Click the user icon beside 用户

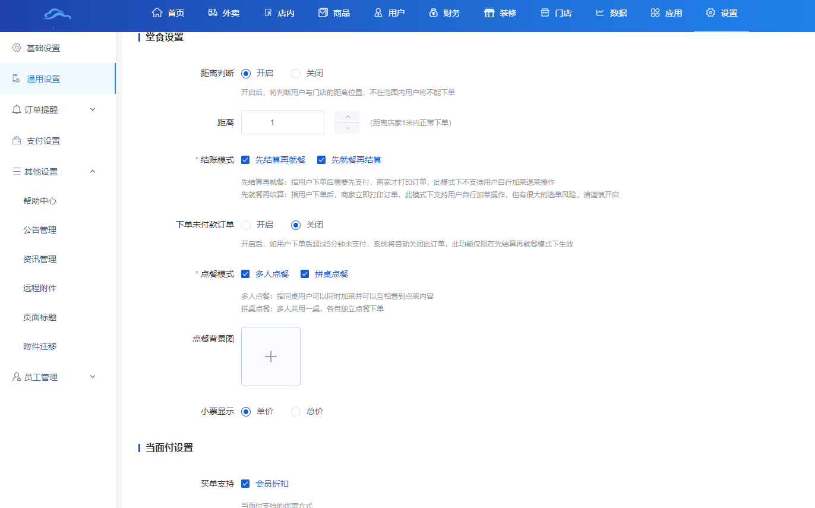pyautogui.click(x=378, y=12)
